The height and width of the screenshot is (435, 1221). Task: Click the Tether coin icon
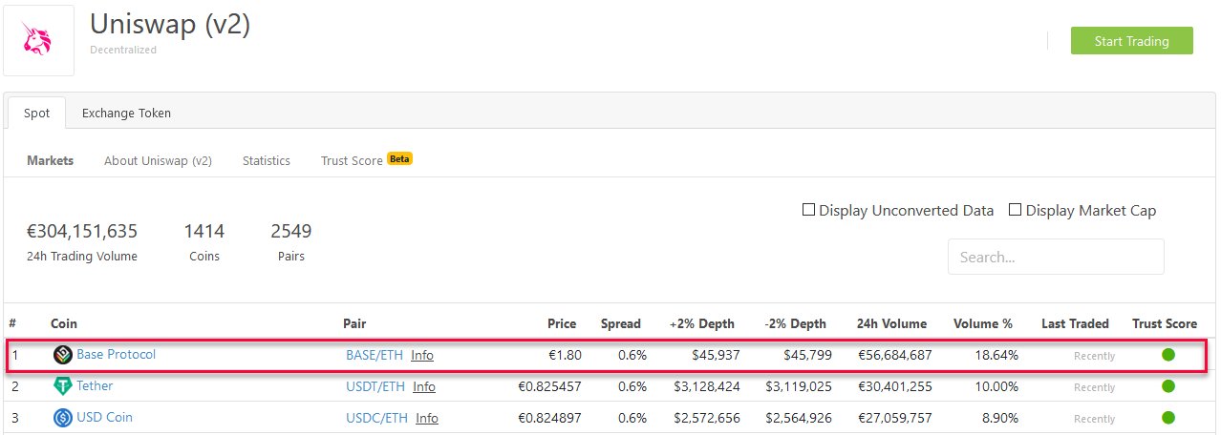[63, 386]
